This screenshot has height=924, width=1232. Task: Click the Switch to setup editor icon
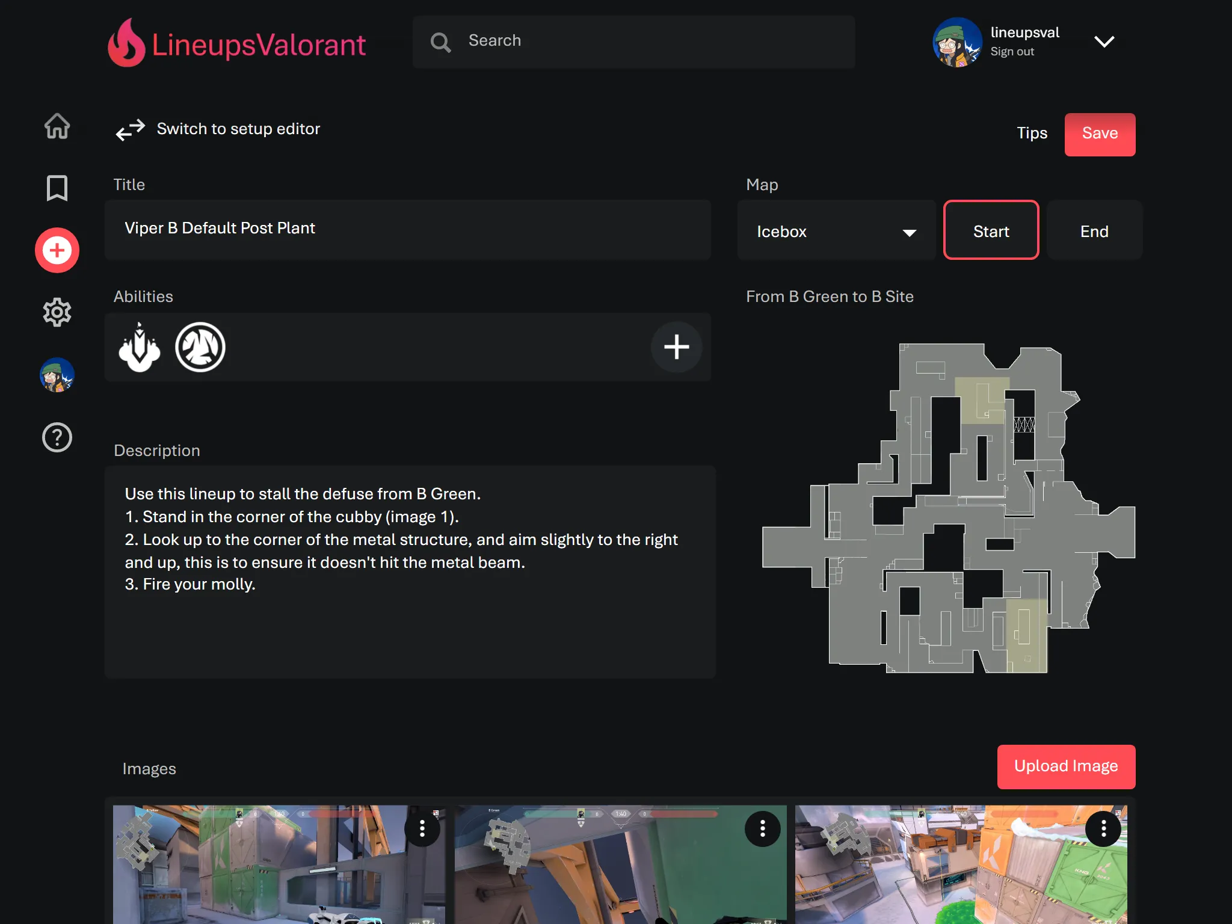(129, 129)
